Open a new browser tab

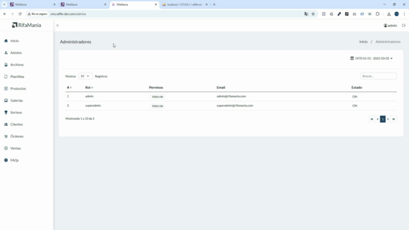coord(214,4)
